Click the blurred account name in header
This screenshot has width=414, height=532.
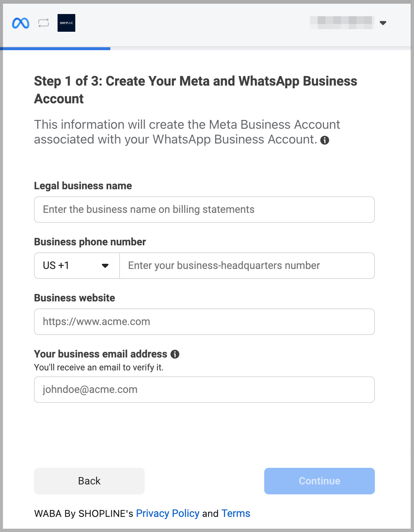tap(341, 23)
